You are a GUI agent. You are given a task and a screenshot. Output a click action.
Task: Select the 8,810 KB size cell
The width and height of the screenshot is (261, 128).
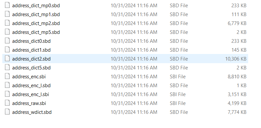click(237, 77)
